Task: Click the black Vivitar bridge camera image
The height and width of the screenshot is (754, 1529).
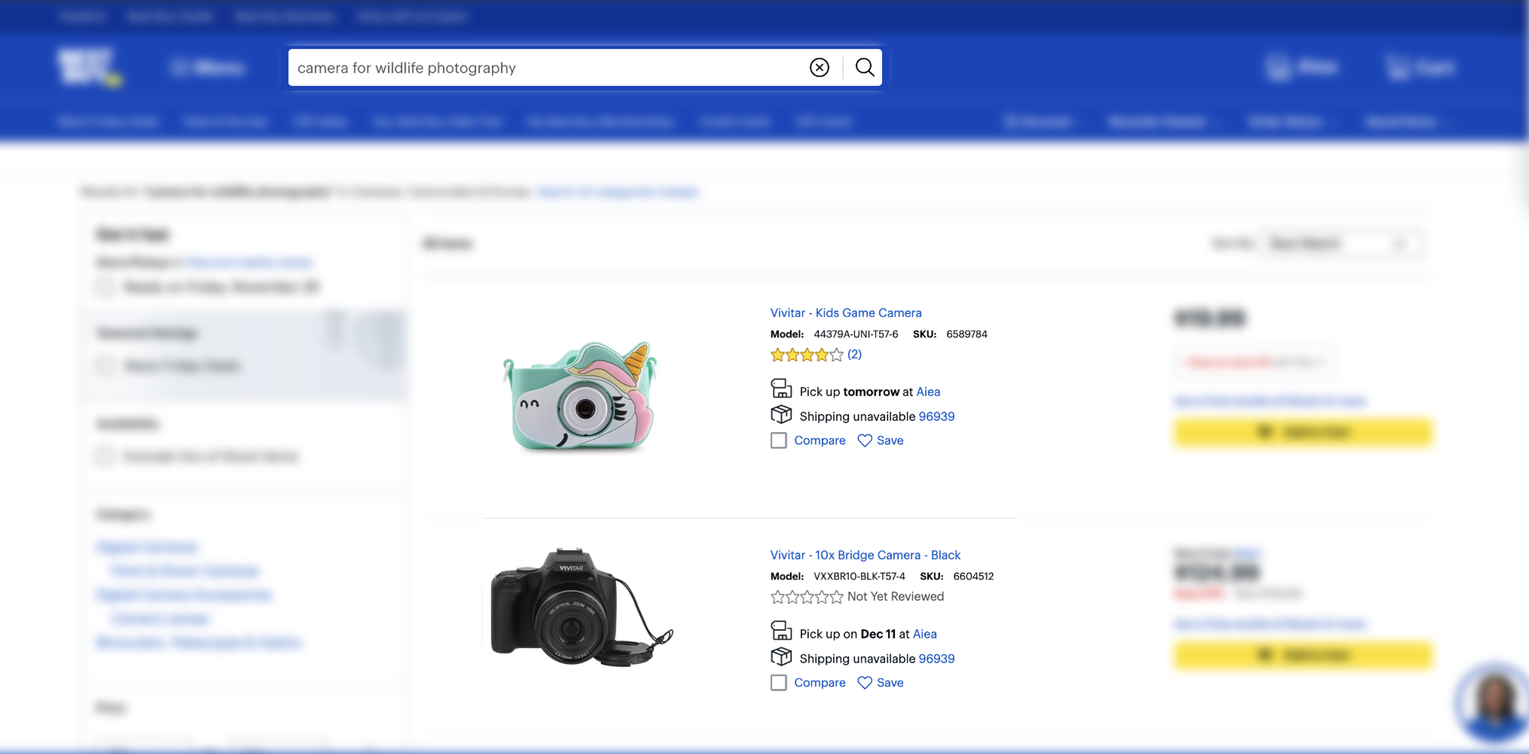Action: [581, 607]
